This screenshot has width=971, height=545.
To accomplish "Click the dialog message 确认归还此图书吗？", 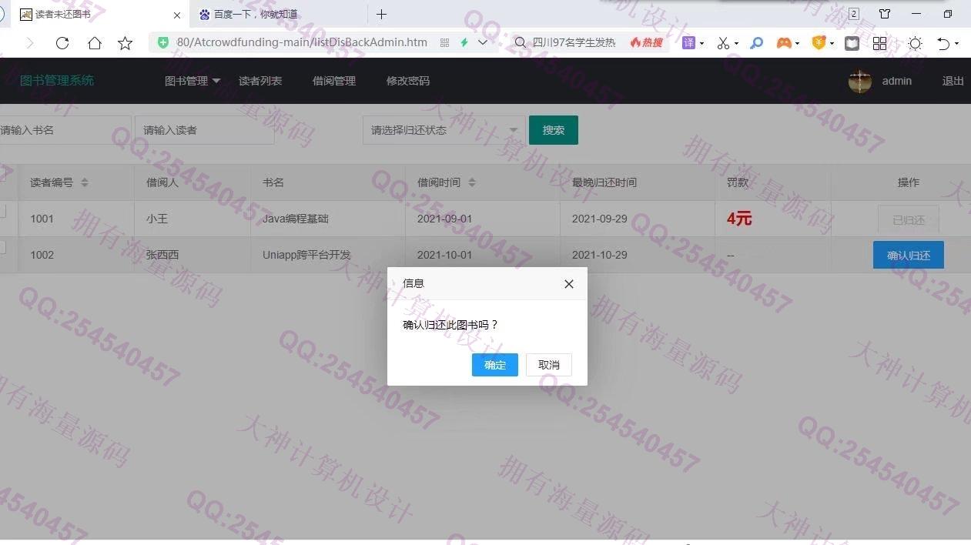I will (451, 325).
